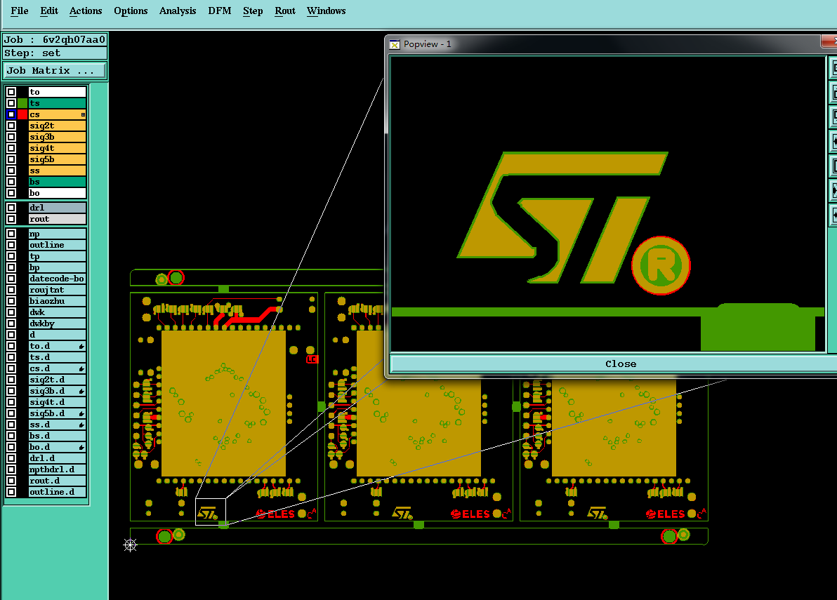The height and width of the screenshot is (600, 837).
Task: Select the 'ts' layer name
Action: tap(57, 103)
